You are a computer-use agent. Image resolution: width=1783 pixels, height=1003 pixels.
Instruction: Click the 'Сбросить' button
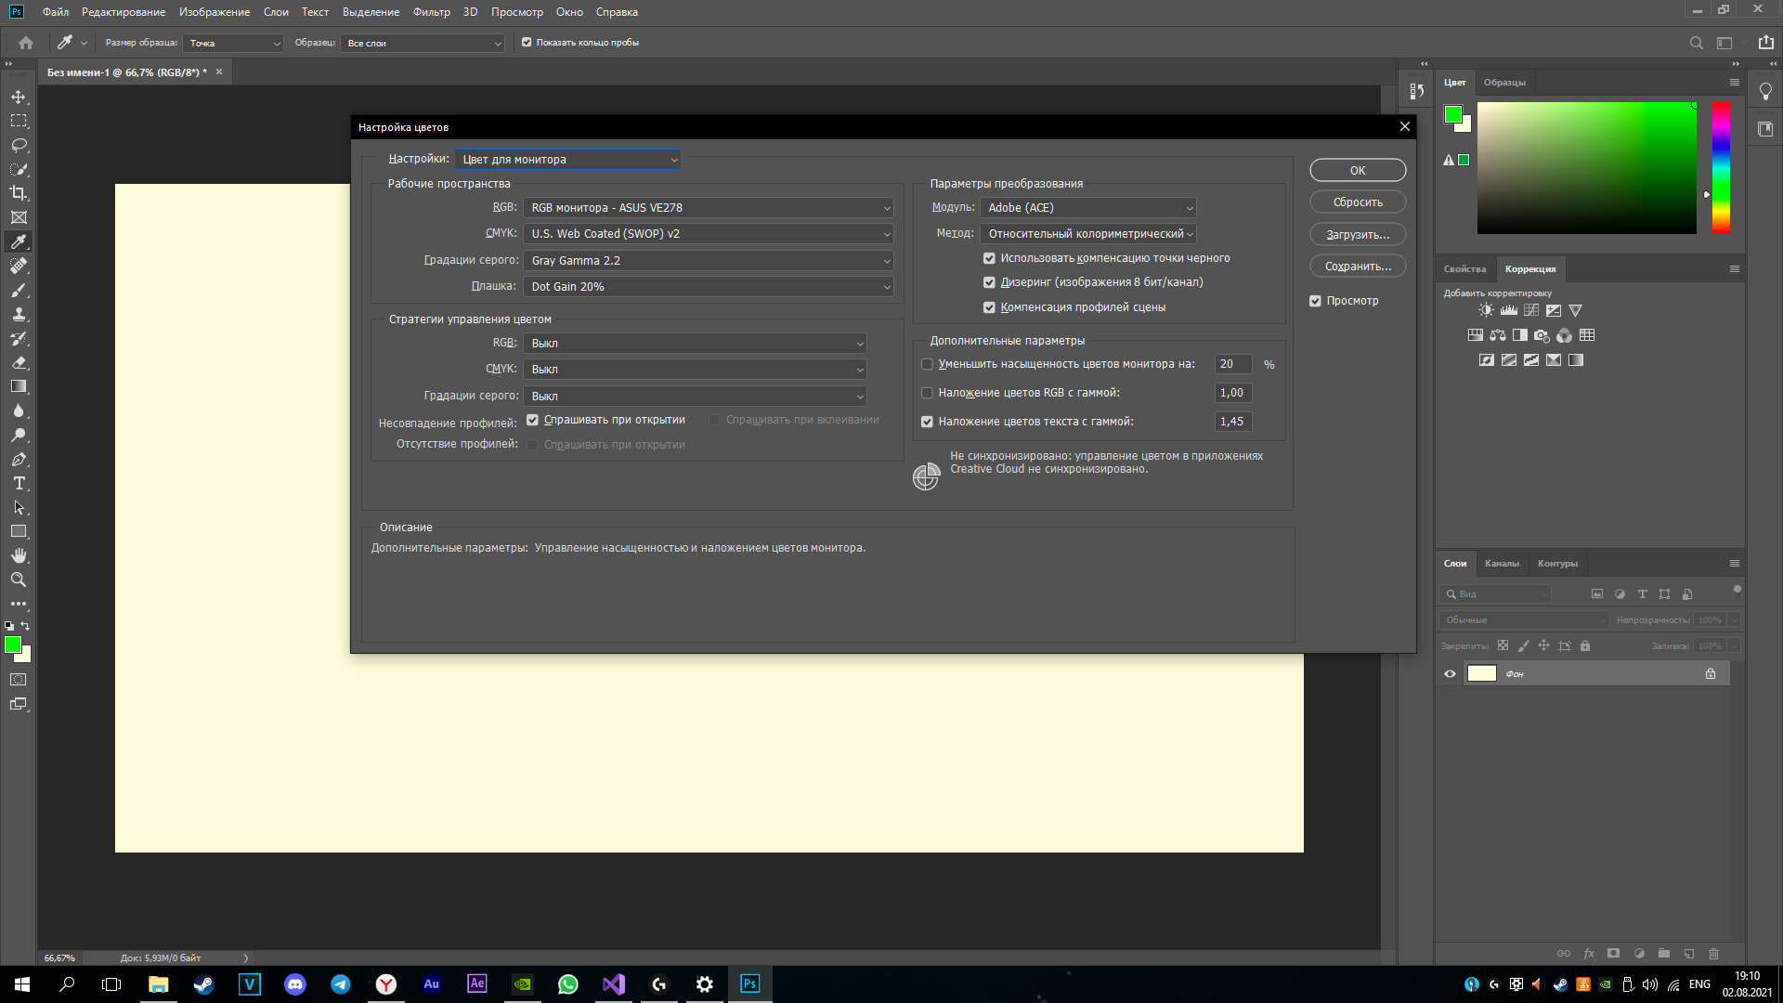pos(1358,202)
